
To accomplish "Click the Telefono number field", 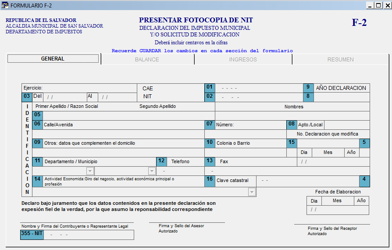I will point(180,171).
